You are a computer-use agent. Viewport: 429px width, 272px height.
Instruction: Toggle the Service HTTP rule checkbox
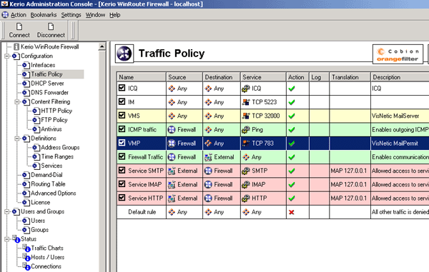coord(122,198)
